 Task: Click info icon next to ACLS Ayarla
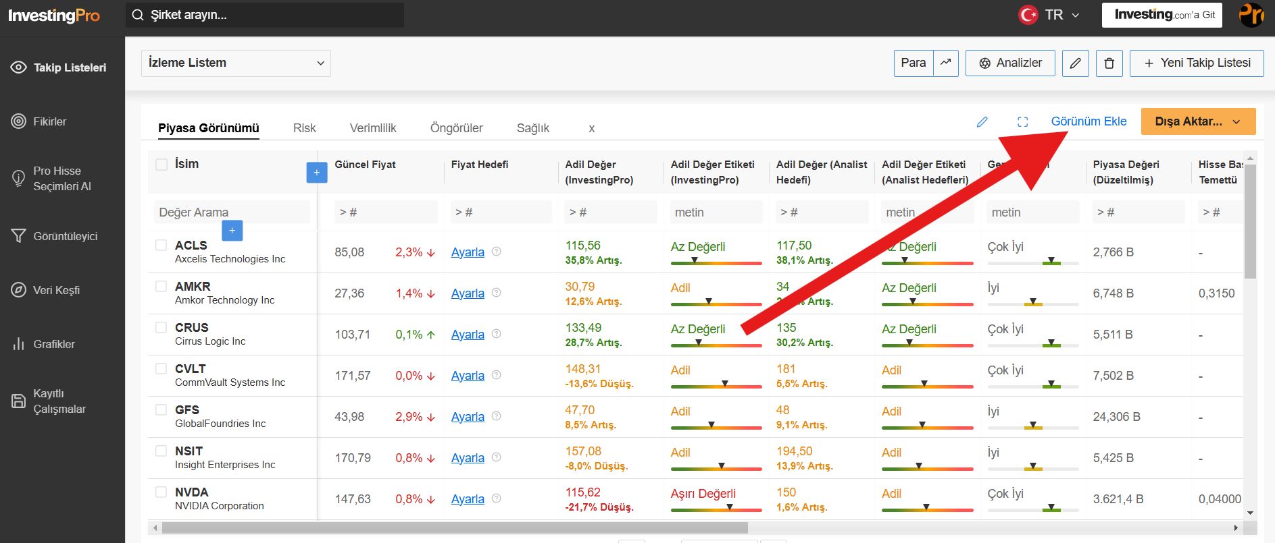[x=497, y=252]
